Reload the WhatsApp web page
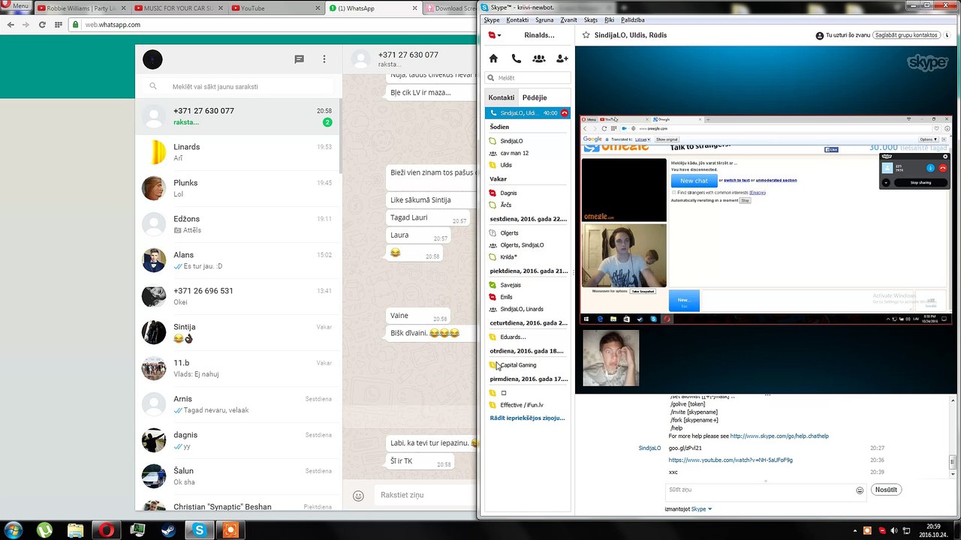Screen dimensions: 961x540 pyautogui.click(x=42, y=25)
